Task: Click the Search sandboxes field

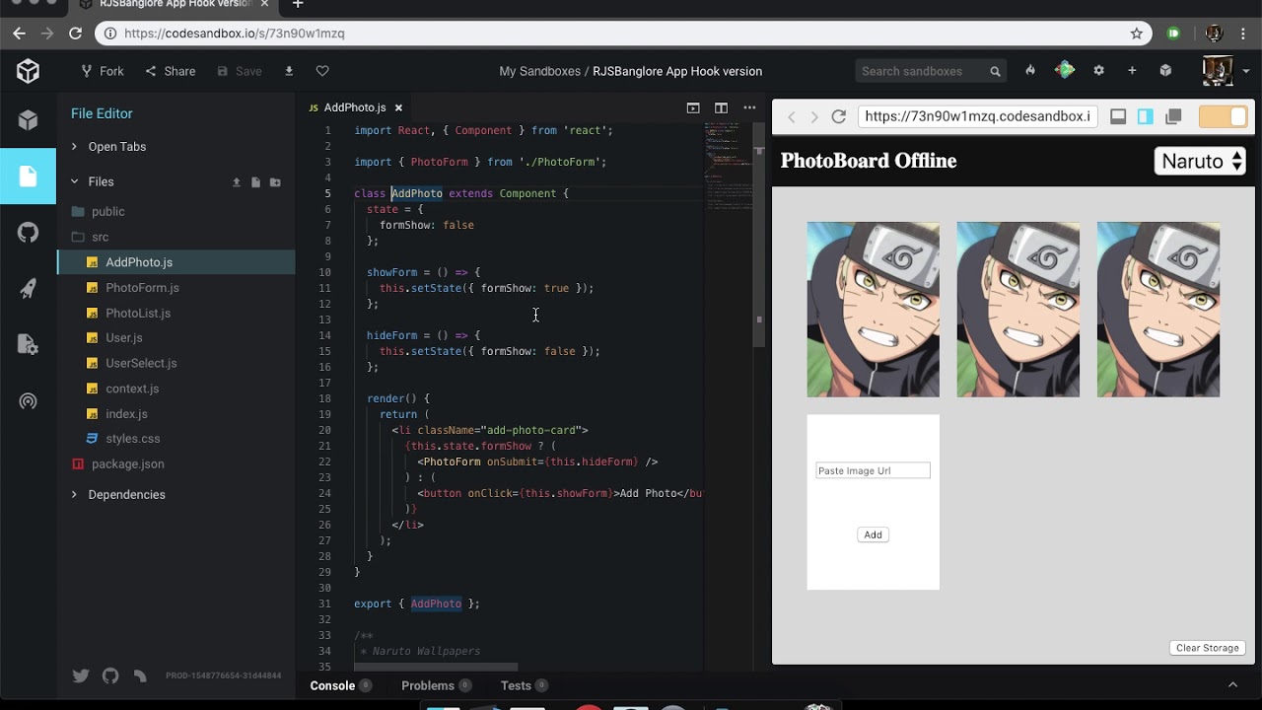Action: point(931,71)
